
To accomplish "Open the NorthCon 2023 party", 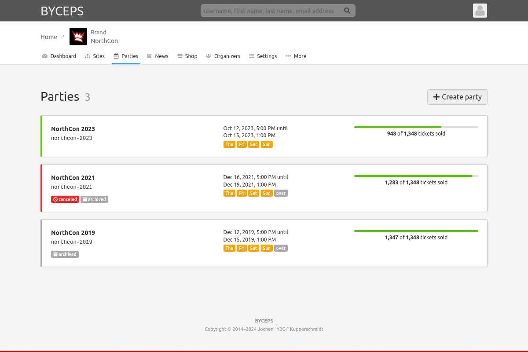I will [73, 129].
